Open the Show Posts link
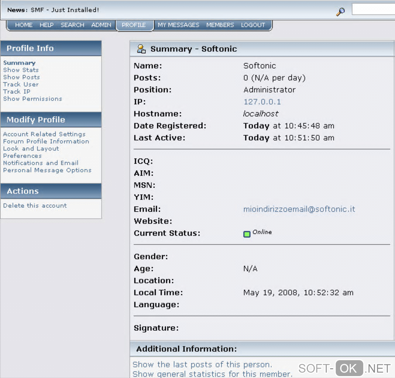Image resolution: width=395 pixels, height=378 pixels. pos(21,77)
